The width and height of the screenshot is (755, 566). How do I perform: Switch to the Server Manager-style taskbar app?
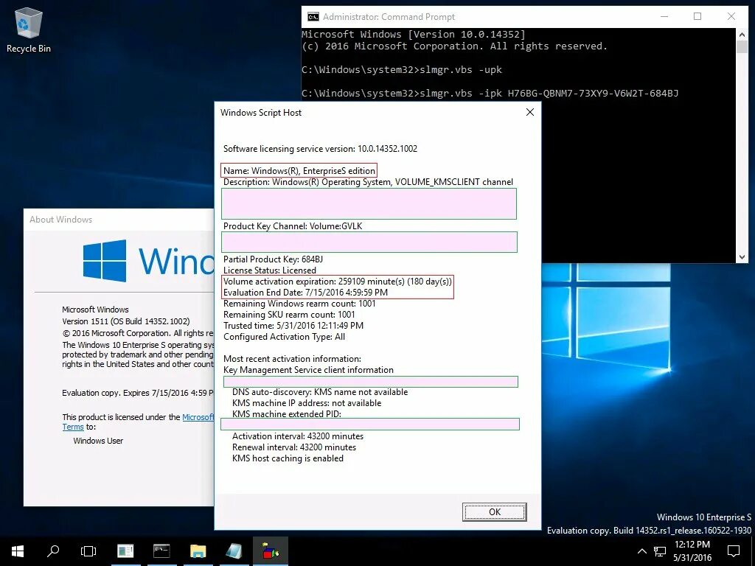(125, 551)
